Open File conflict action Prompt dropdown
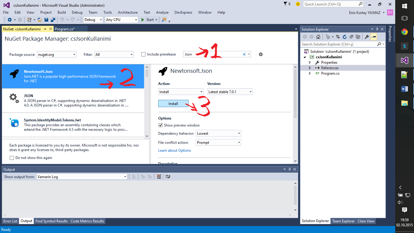This screenshot has height=233, width=414. [219, 142]
